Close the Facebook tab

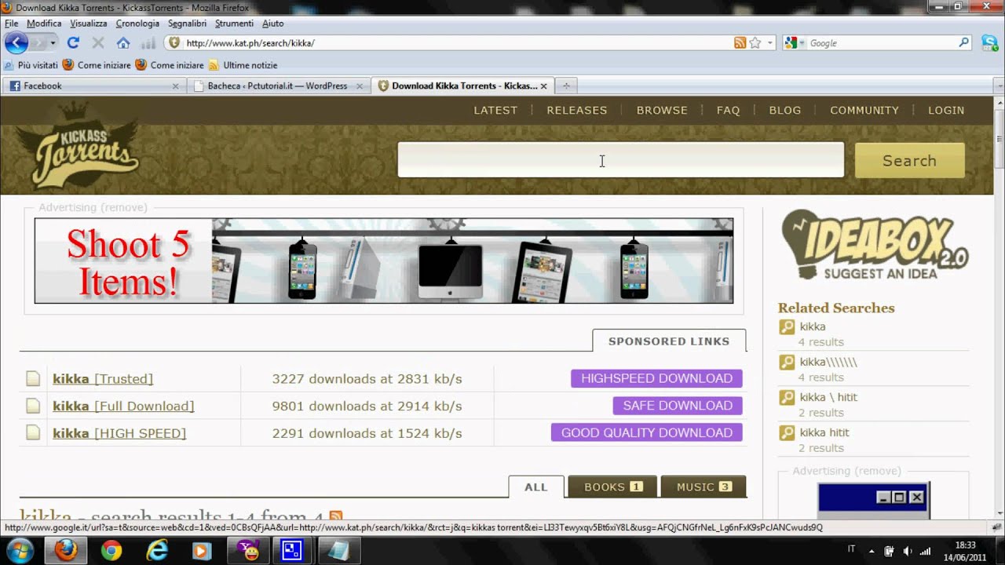176,86
